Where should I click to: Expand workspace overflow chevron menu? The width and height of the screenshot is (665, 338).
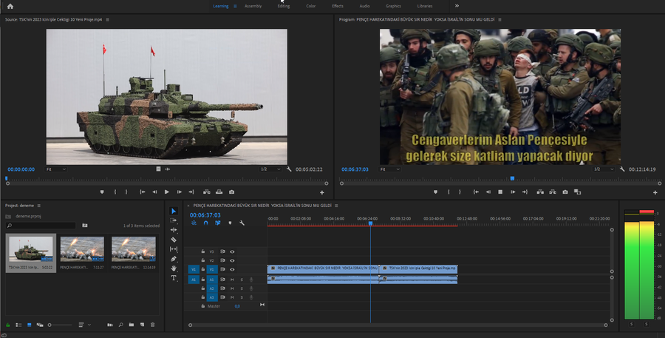pyautogui.click(x=457, y=6)
